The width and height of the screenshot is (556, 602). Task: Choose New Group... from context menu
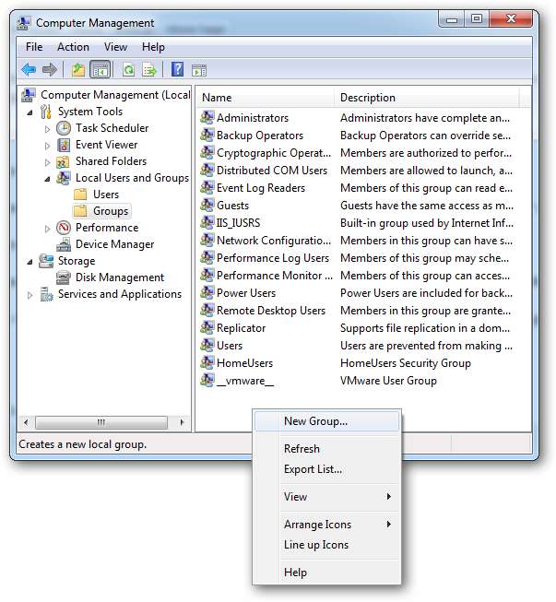point(326,421)
